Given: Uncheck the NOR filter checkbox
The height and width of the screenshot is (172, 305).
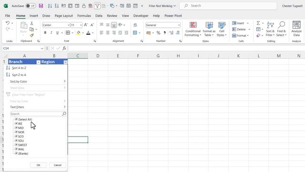Looking at the screenshot, I should [16, 132].
